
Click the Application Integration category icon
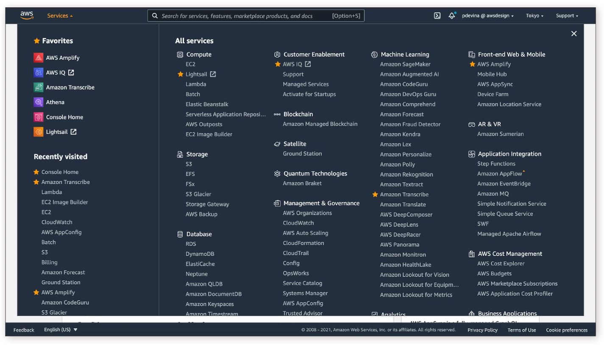click(x=471, y=154)
